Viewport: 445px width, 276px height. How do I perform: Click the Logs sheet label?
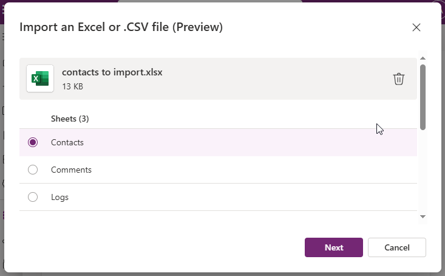59,197
